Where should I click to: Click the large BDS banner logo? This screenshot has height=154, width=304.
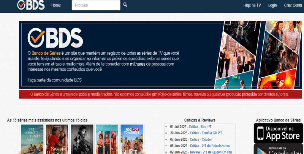point(55,38)
